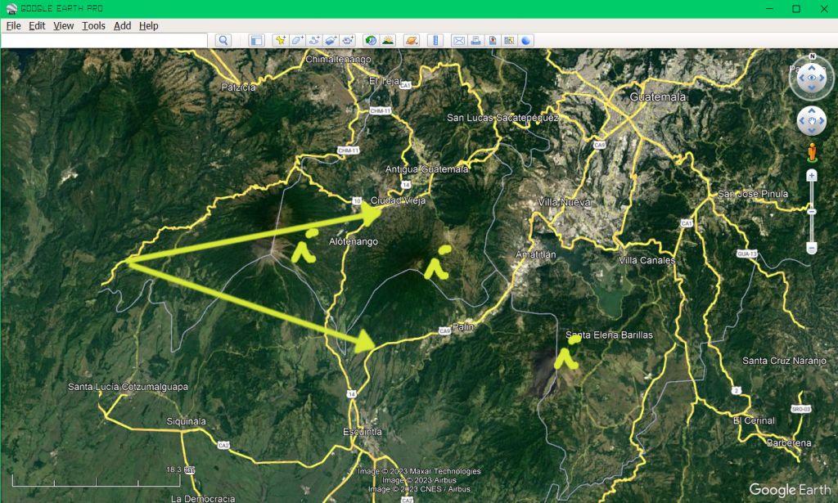
Task: Open the File menu
Action: coord(13,25)
